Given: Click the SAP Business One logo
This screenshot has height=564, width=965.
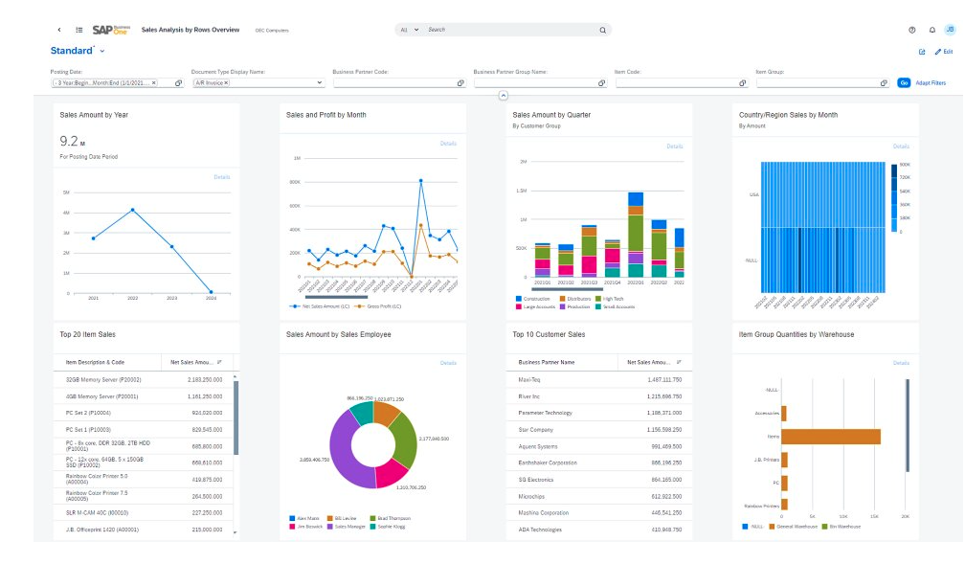Looking at the screenshot, I should [x=111, y=30].
